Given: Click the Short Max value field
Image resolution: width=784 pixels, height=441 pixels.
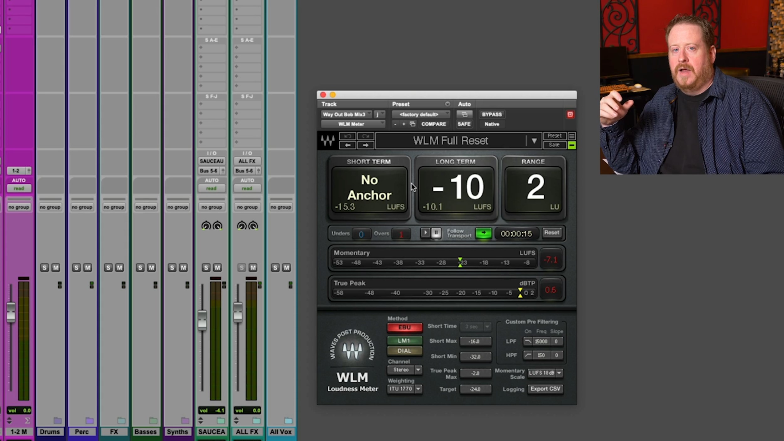Looking at the screenshot, I should 476,341.
